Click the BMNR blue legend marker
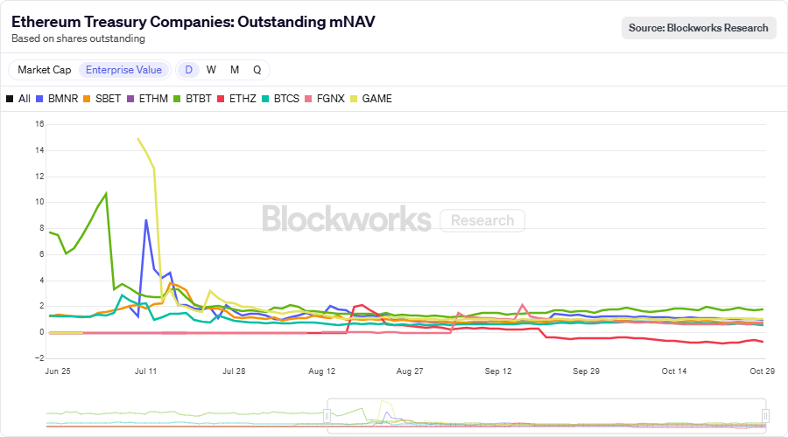 39,99
